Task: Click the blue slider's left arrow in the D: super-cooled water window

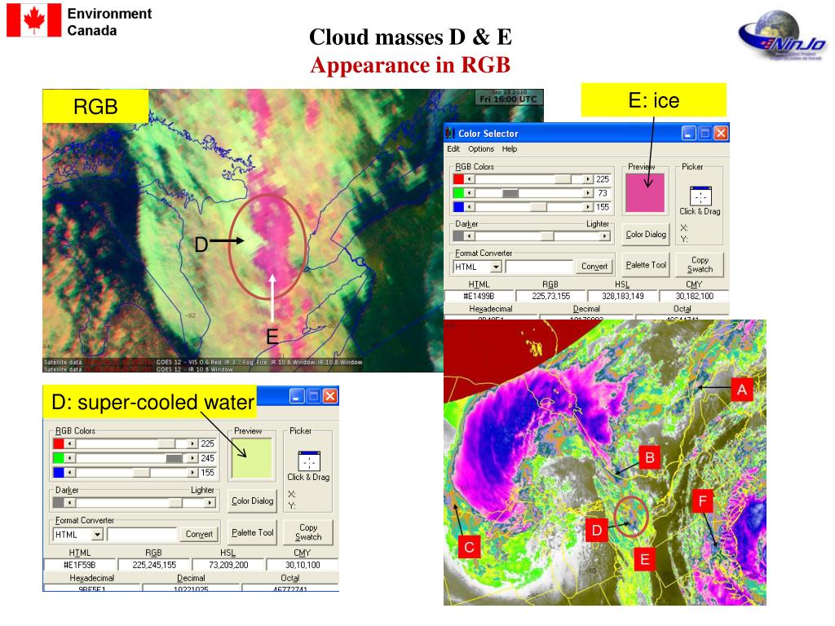Action: click(x=69, y=472)
